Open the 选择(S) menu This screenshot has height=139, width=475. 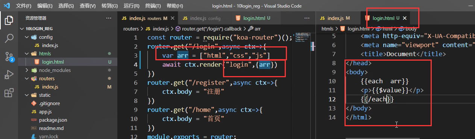(66, 6)
